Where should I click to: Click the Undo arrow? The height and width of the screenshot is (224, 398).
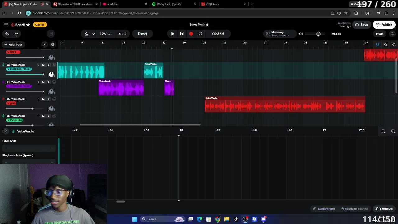7,34
